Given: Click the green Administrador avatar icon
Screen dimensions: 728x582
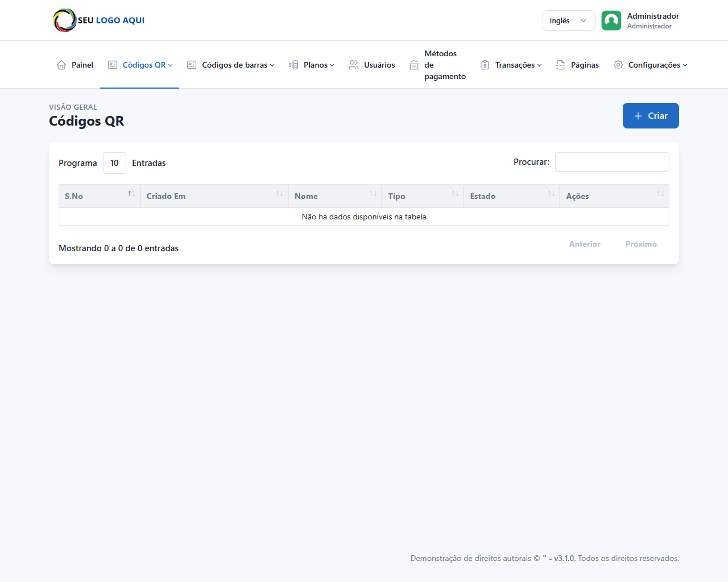Looking at the screenshot, I should [x=611, y=20].
